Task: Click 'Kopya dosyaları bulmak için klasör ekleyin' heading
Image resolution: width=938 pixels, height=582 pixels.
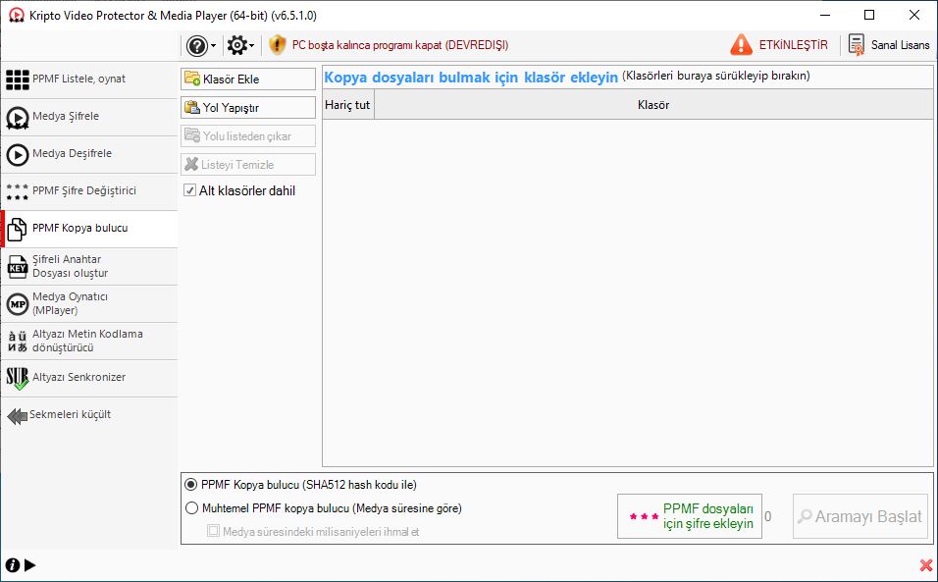Action: pyautogui.click(x=471, y=78)
